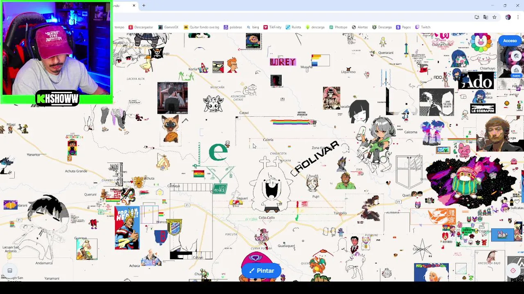Open the browser profile avatar

click(x=508, y=17)
